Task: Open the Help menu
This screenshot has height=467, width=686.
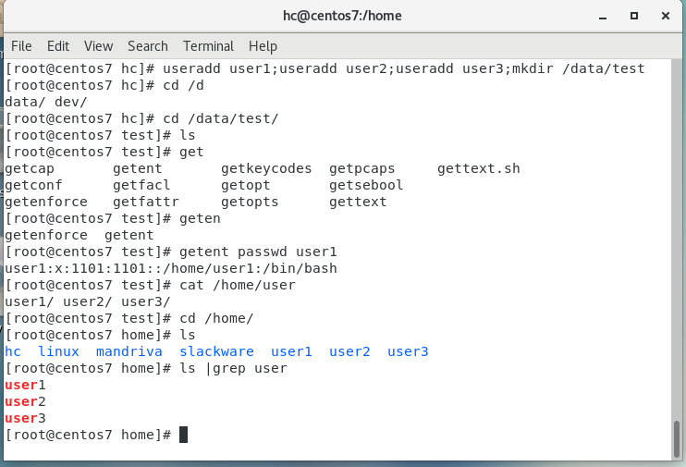Action: [263, 46]
